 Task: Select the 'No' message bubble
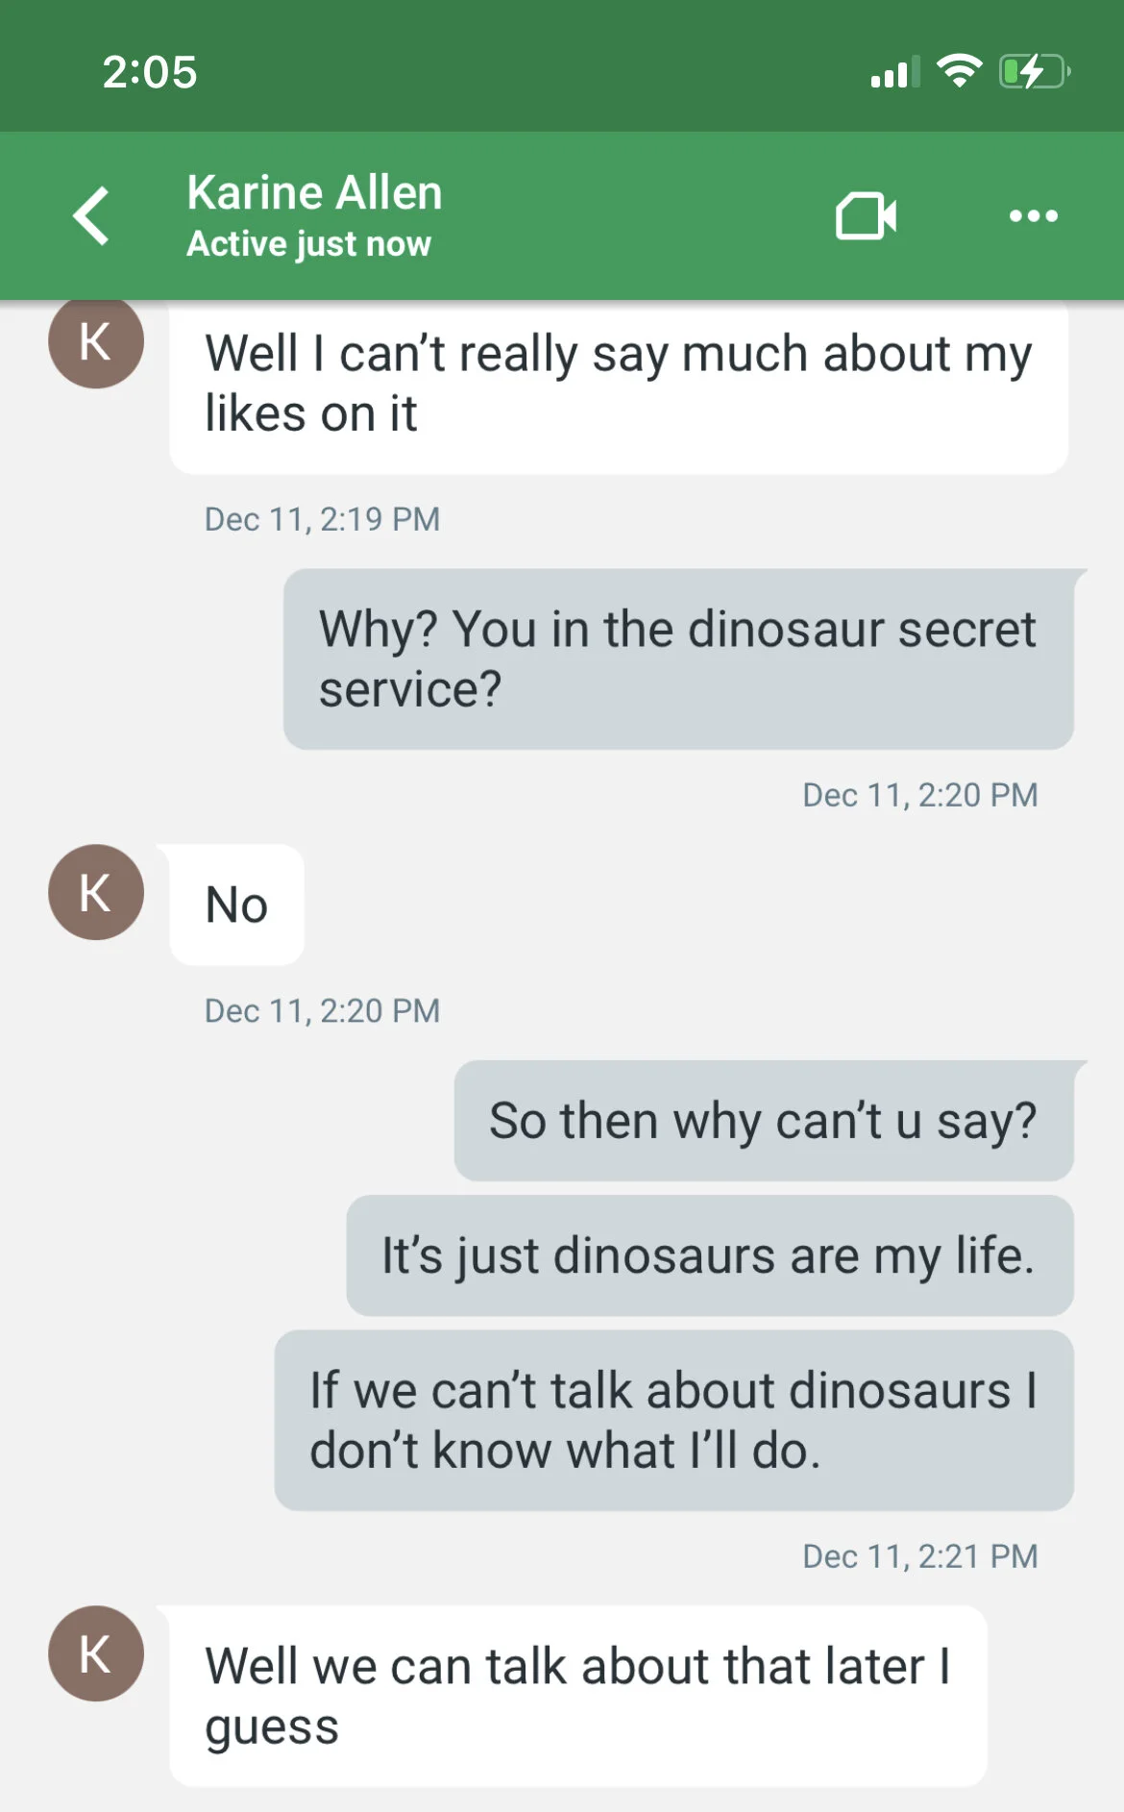(236, 905)
